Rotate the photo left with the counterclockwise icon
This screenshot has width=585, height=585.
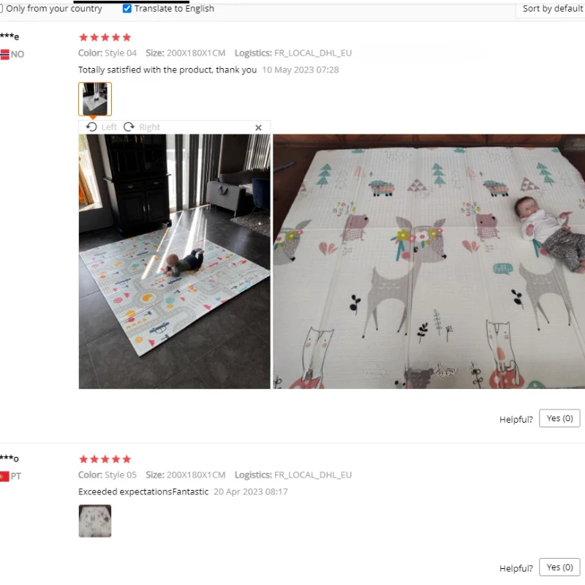tap(91, 127)
